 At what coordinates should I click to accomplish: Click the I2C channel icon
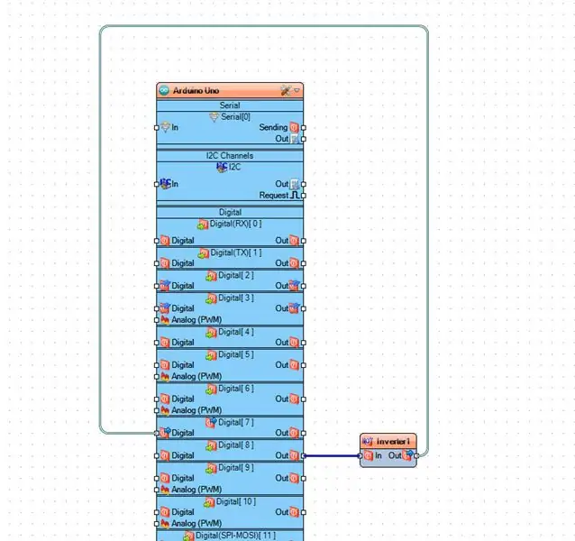(x=222, y=167)
